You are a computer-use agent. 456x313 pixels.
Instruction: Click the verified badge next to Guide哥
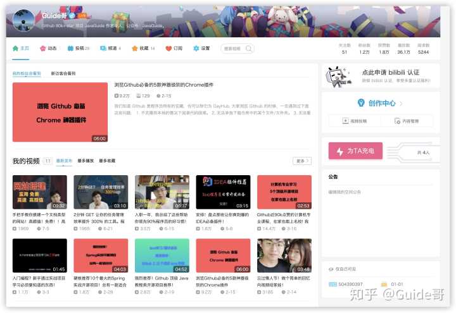pos(72,16)
